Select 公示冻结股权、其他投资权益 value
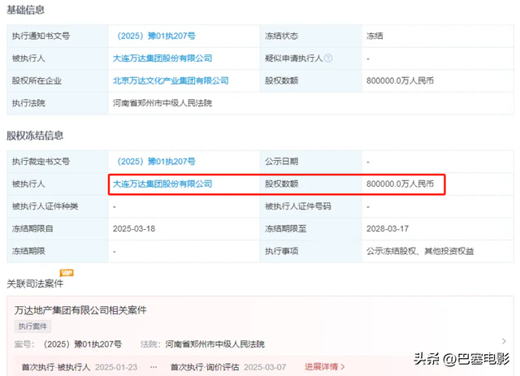The image size is (520, 376). 420,251
